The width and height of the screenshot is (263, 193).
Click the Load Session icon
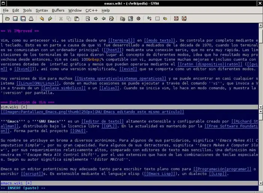point(122,19)
